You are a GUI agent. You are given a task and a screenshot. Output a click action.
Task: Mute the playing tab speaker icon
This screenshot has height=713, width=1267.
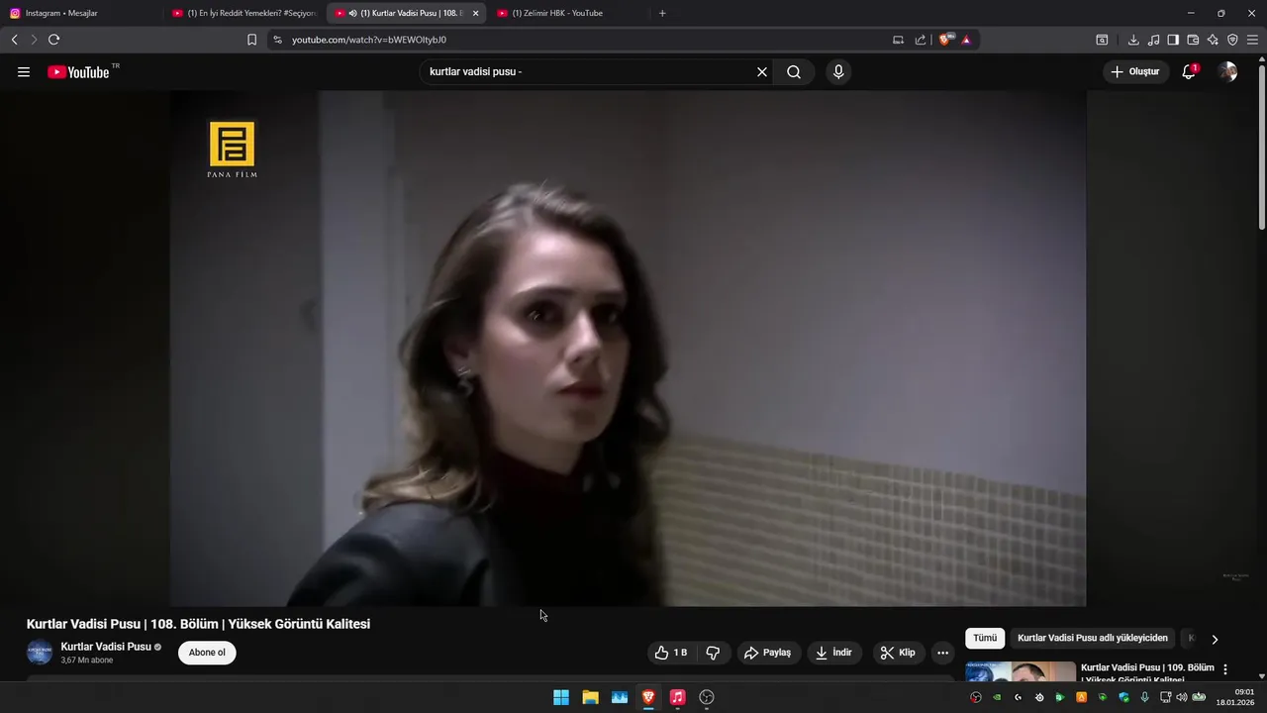tap(353, 13)
